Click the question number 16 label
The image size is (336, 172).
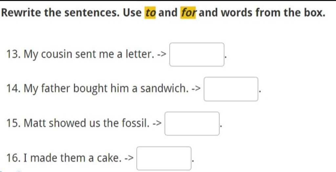[x=14, y=158]
